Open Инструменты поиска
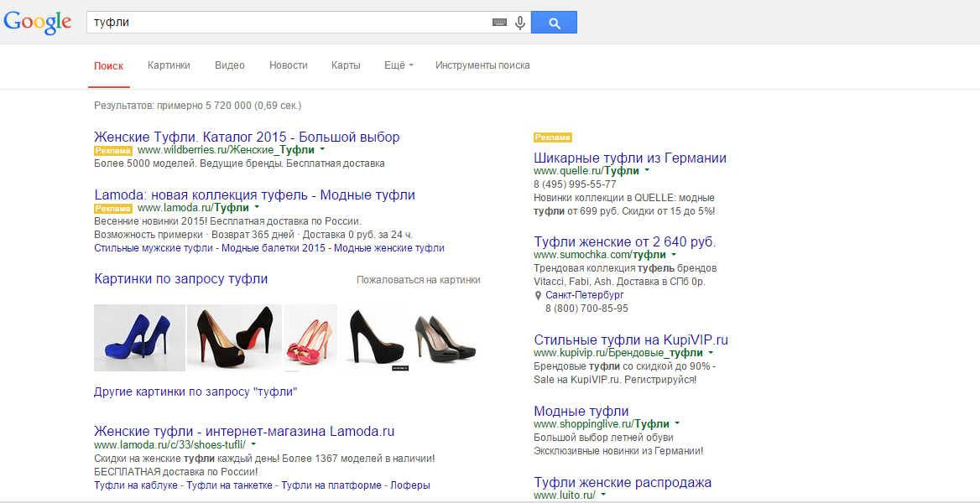Viewport: 980px width, 503px height. pos(482,65)
